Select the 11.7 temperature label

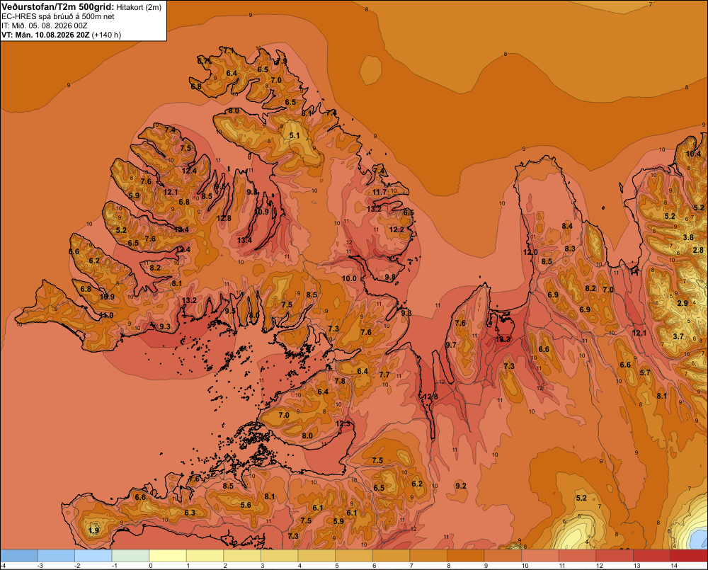pyautogui.click(x=379, y=192)
